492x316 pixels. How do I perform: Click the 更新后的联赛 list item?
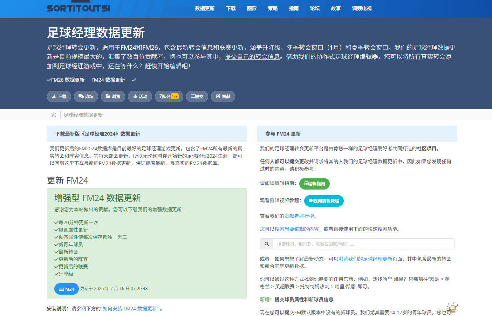pos(71,267)
